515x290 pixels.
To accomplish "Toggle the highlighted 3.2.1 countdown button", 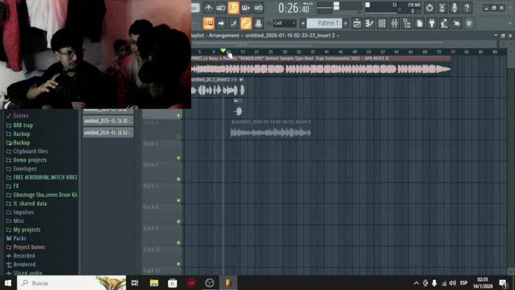I will click(x=233, y=8).
